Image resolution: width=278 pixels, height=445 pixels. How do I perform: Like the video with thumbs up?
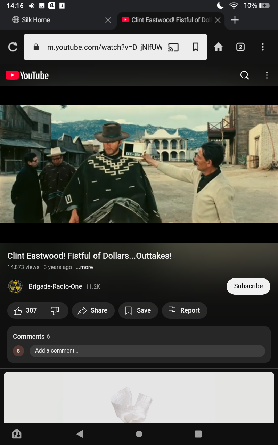pyautogui.click(x=25, y=310)
